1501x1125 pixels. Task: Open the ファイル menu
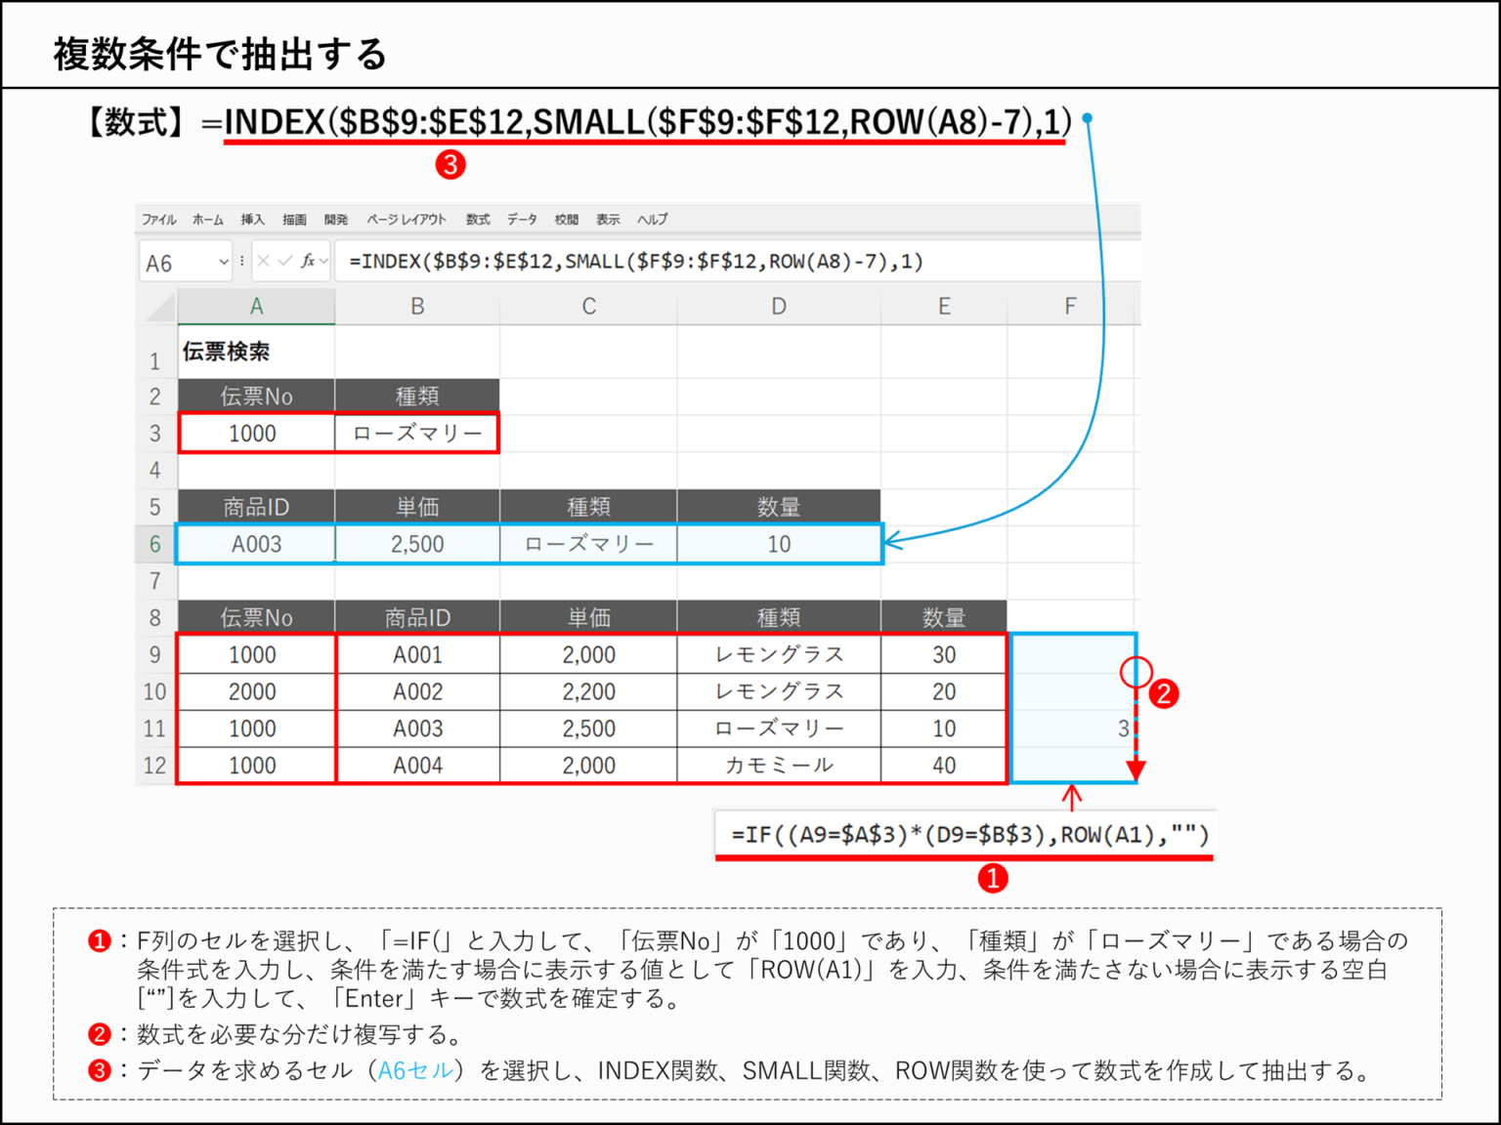157,219
